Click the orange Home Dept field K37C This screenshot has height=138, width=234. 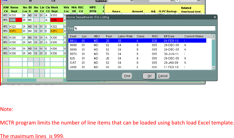pos(16,31)
